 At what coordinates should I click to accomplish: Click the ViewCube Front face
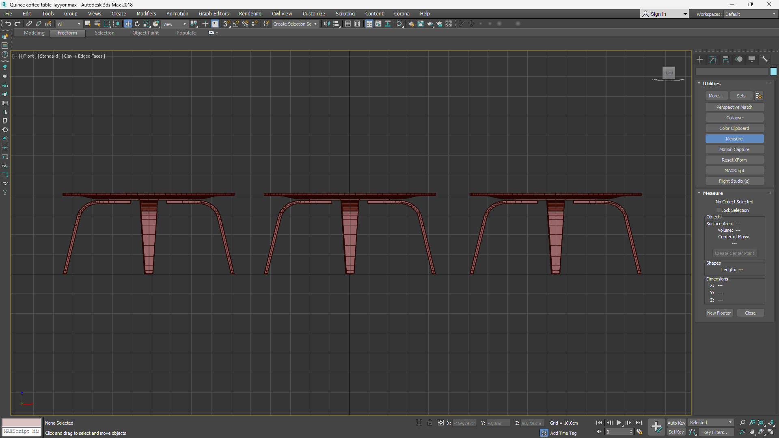pyautogui.click(x=669, y=73)
